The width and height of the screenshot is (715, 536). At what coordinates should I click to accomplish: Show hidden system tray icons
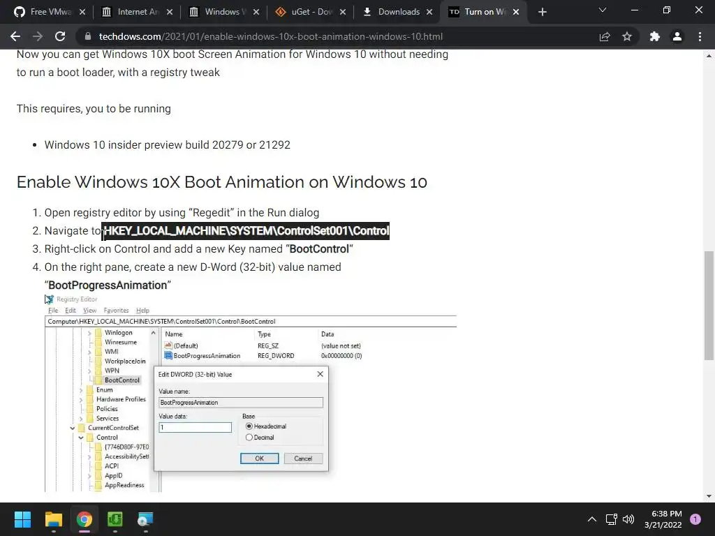pyautogui.click(x=592, y=519)
